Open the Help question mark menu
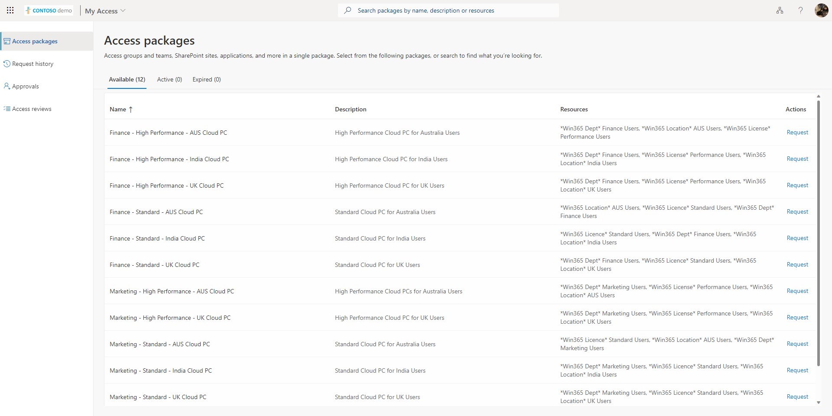Screen dimensions: 832x416 pyautogui.click(x=800, y=10)
